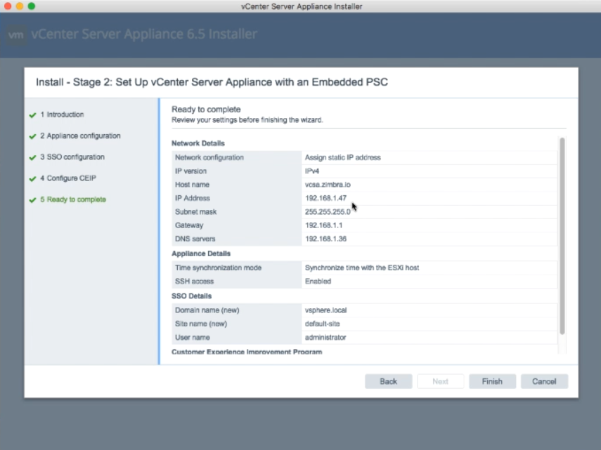Click the checkmark beside Ready to complete
This screenshot has width=601, height=450.
32,200
